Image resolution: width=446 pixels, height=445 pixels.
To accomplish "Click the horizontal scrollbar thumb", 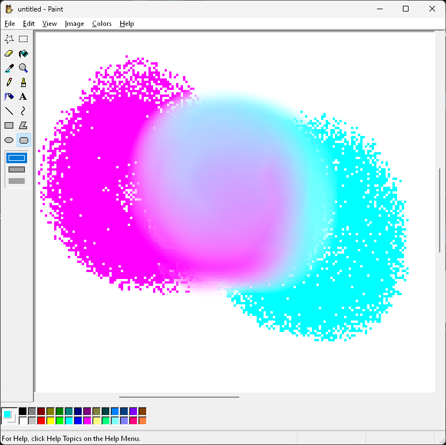I will pos(179,397).
